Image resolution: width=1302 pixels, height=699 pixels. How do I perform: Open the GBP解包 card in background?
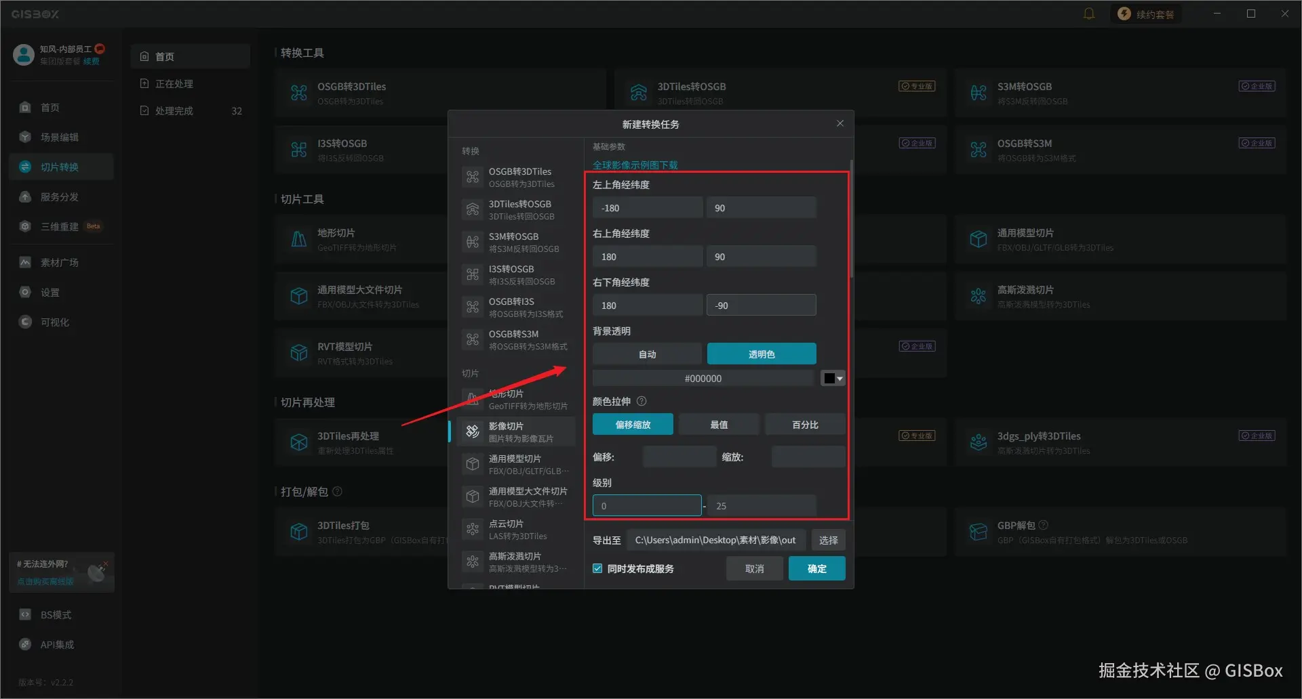[1120, 532]
